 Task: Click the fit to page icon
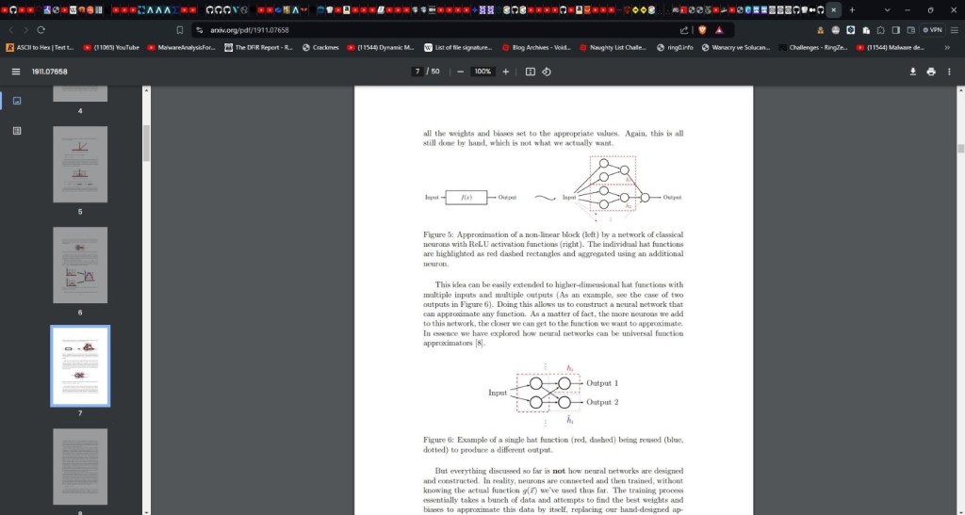coord(530,72)
